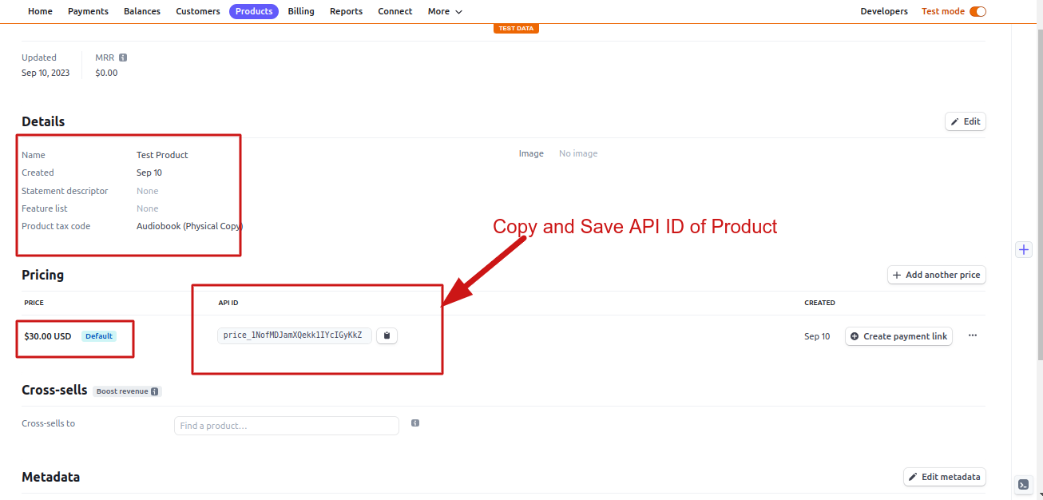The image size is (1043, 500).
Task: Open the terminal shell icon at bottom right
Action: click(1023, 484)
